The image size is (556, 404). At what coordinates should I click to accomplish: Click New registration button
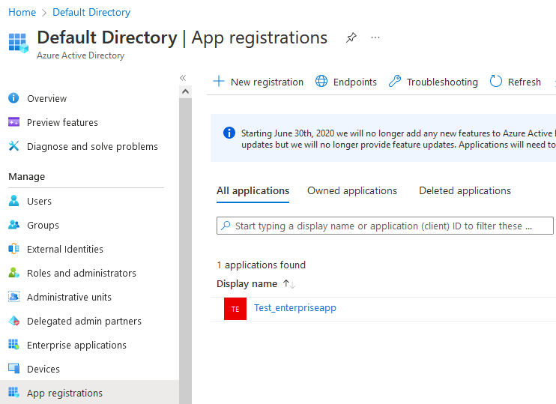click(258, 82)
